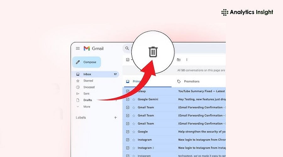Toggle the Google Gemini email checkbox
The width and height of the screenshot is (283, 157).
[128, 99]
